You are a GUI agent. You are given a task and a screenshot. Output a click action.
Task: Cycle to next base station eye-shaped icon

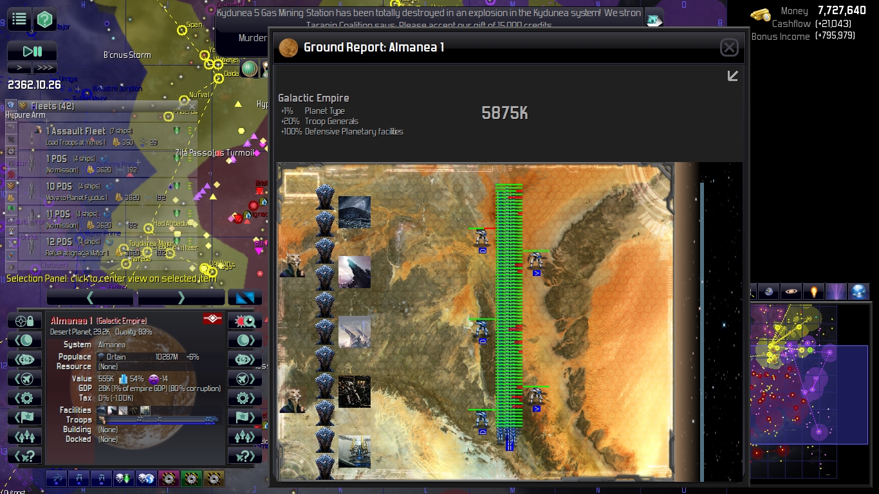point(245,359)
